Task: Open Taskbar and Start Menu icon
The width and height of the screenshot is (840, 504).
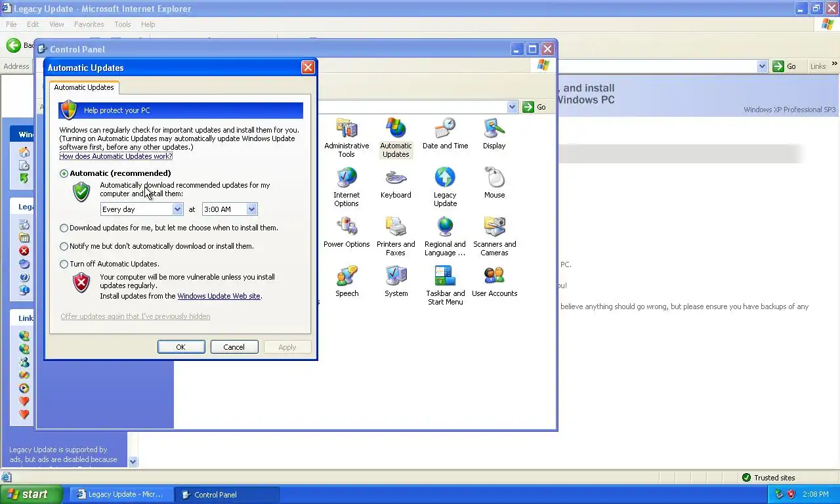Action: (445, 285)
